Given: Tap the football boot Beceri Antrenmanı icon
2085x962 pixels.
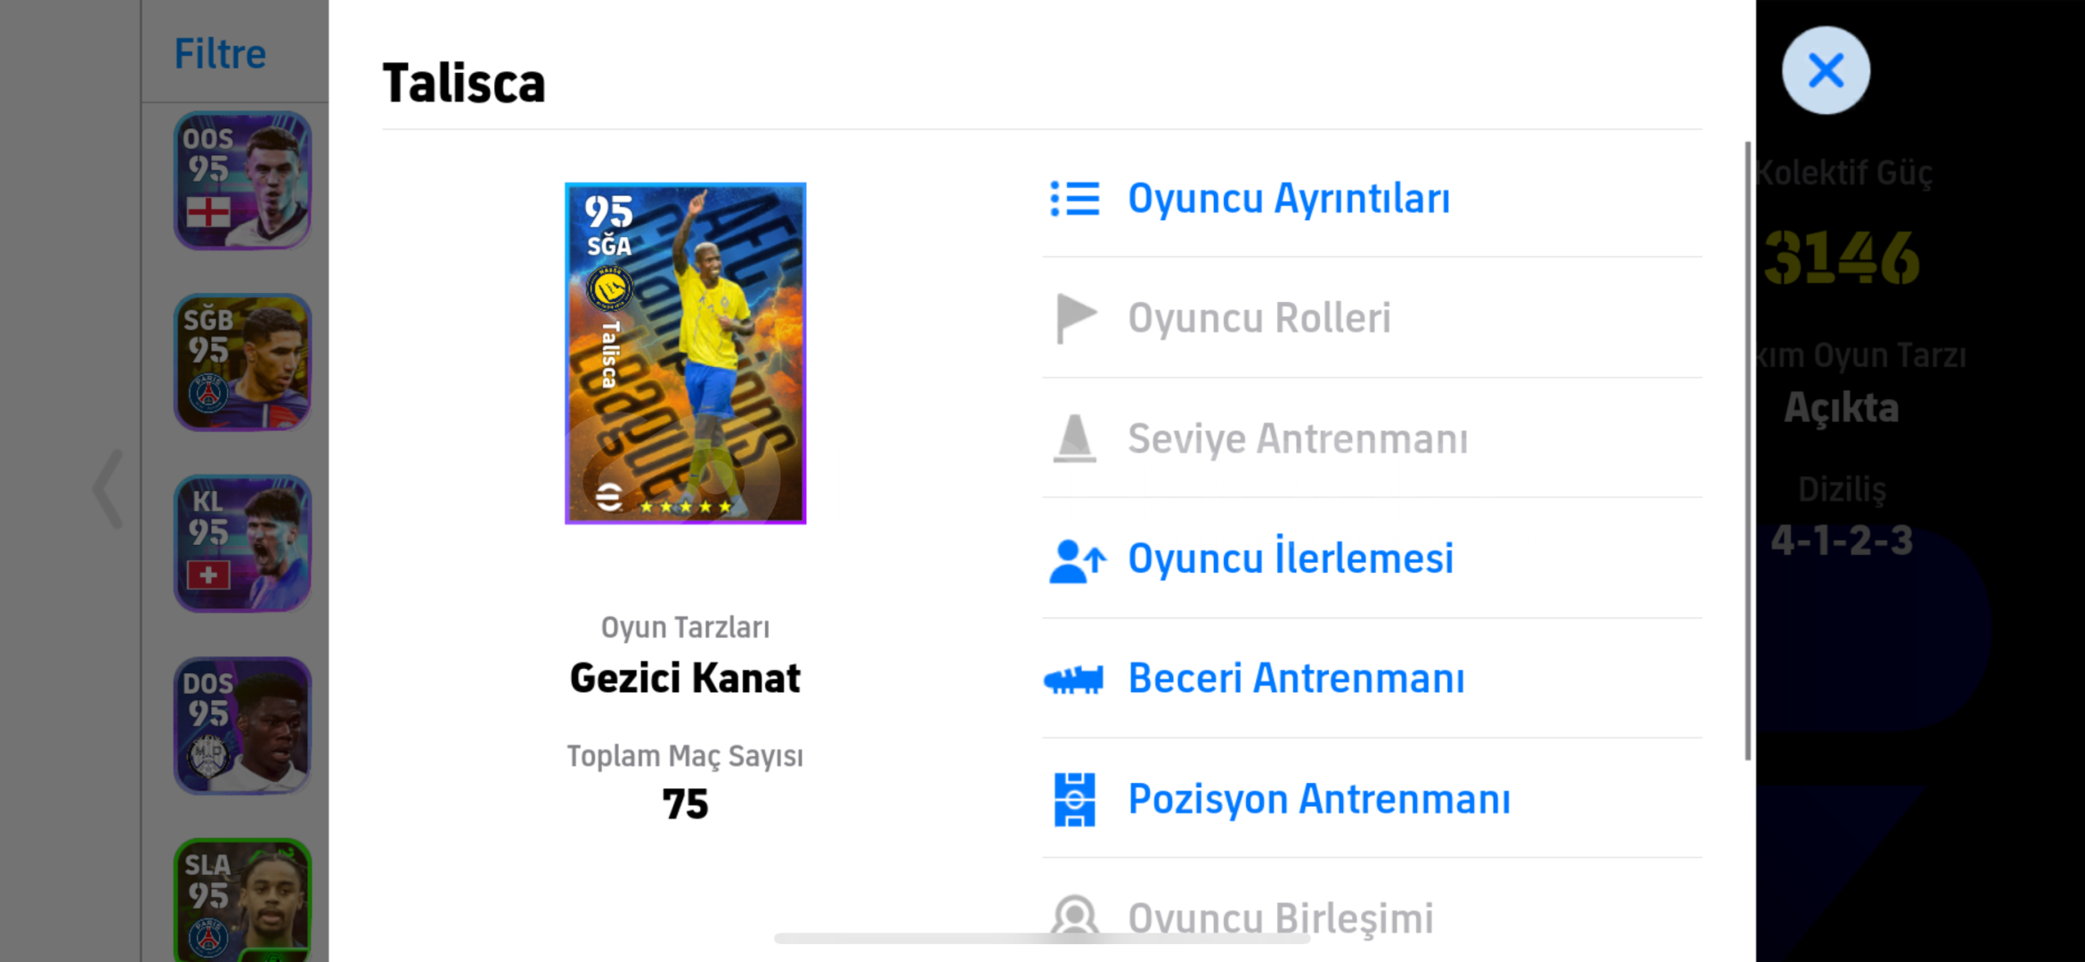Looking at the screenshot, I should [1073, 680].
